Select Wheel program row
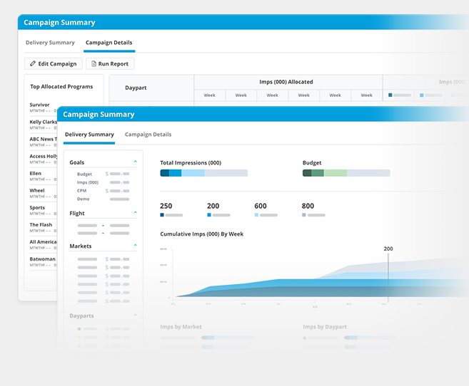This screenshot has width=469, height=386. pos(43,193)
